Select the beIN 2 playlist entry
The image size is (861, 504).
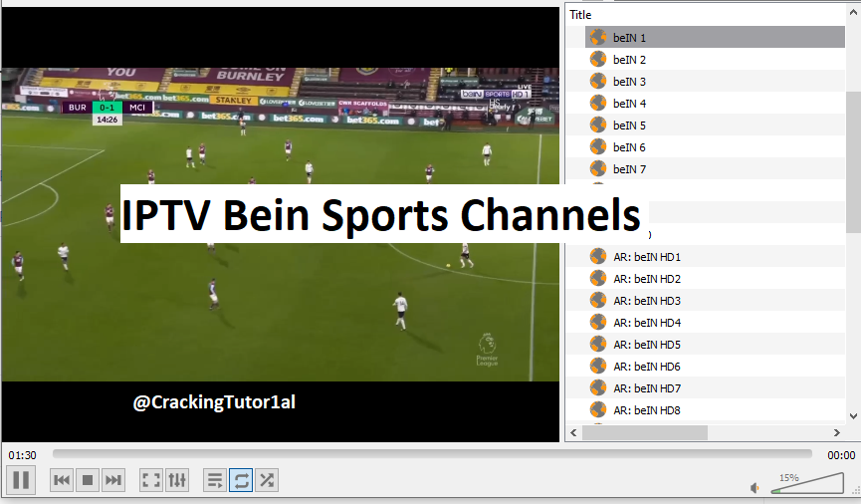tap(715, 60)
